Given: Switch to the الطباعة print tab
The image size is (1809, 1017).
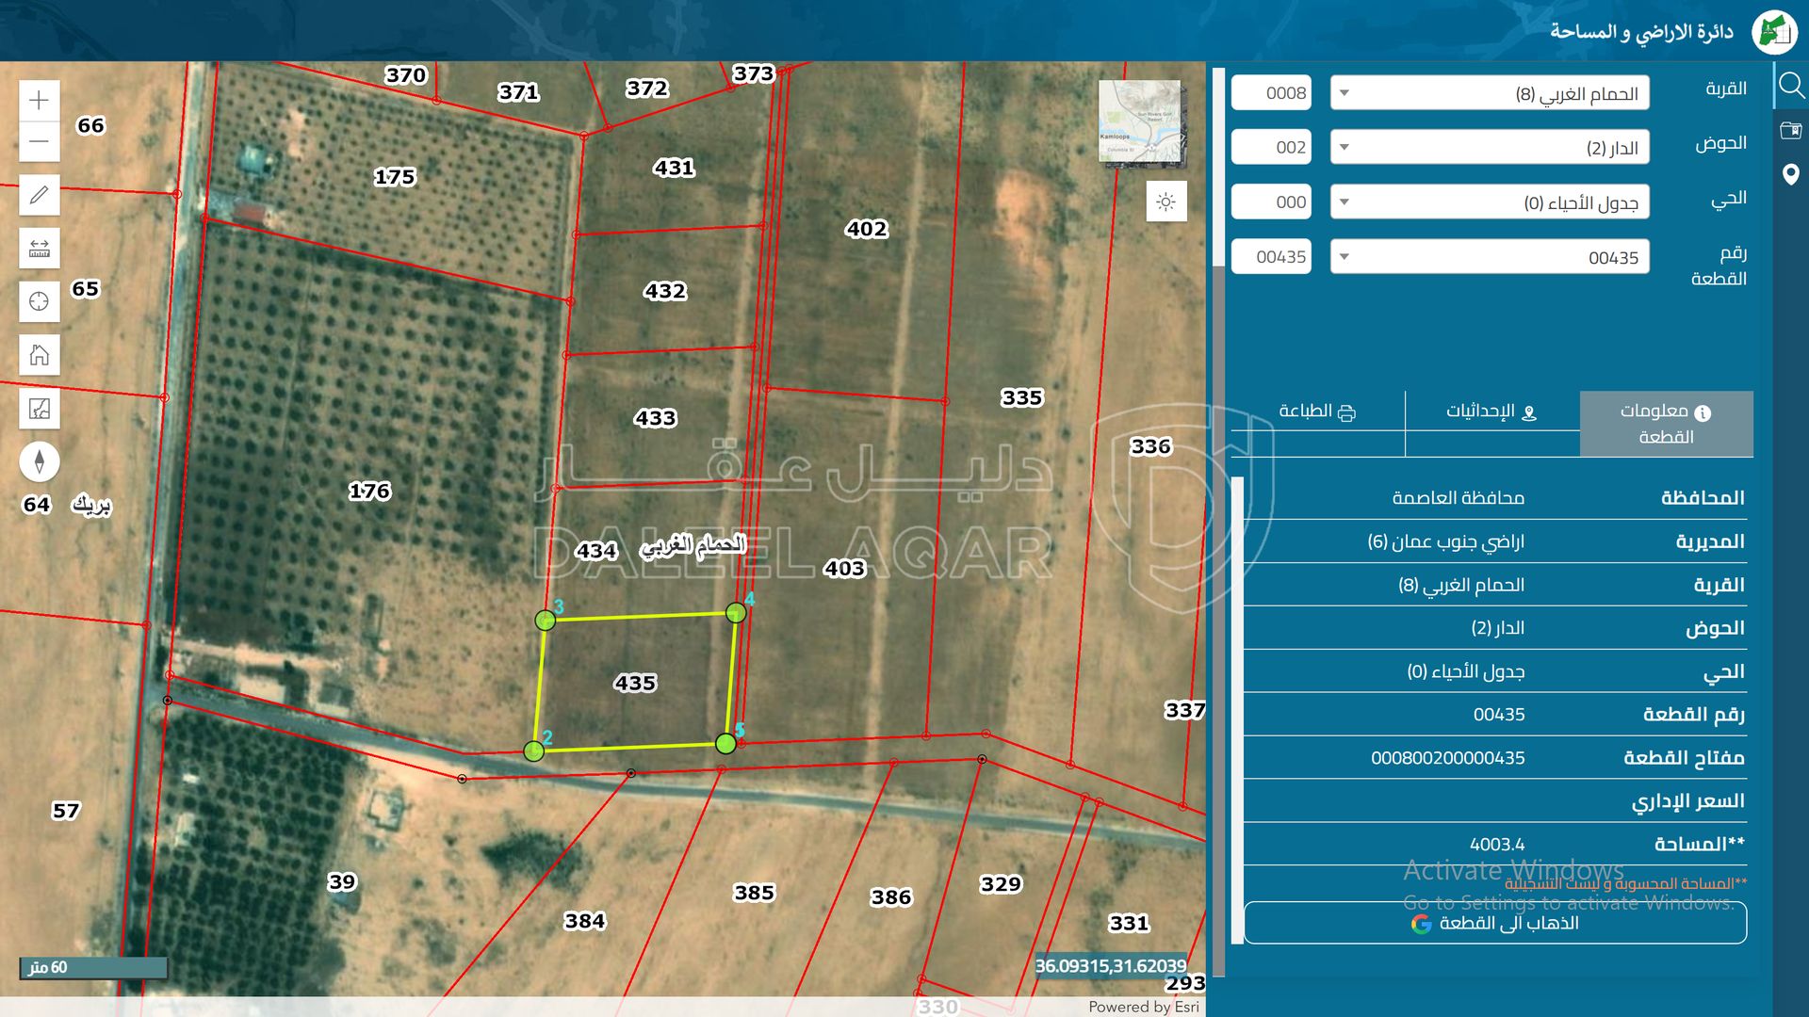Looking at the screenshot, I should tap(1316, 412).
